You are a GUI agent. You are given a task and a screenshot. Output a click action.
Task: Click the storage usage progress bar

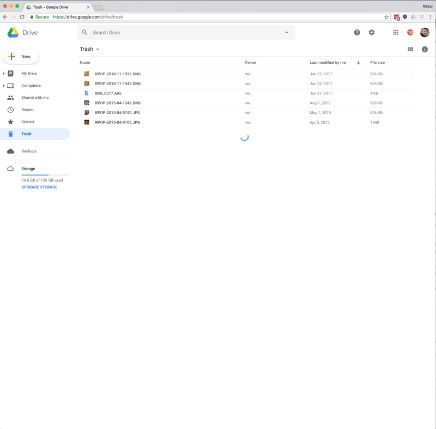pos(43,175)
